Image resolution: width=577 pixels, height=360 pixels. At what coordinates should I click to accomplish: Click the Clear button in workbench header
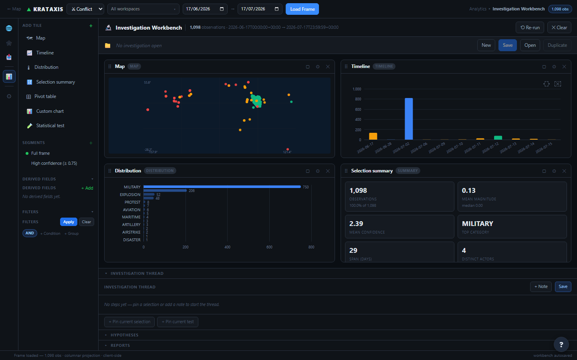click(x=559, y=28)
